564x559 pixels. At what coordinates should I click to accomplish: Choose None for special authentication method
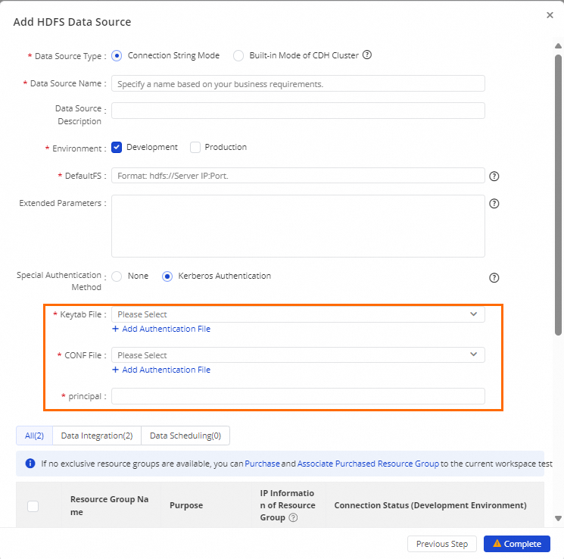(x=117, y=276)
